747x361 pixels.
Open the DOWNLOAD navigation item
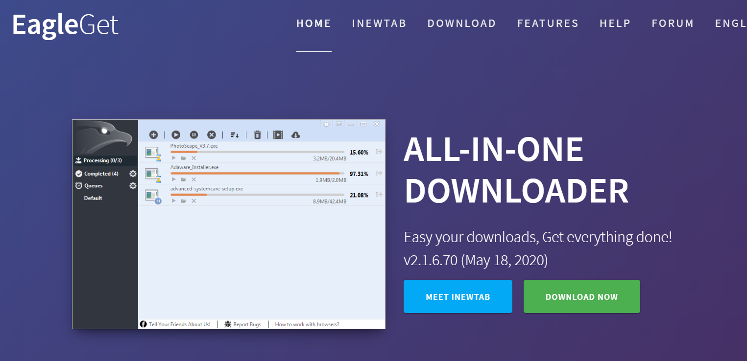point(462,23)
